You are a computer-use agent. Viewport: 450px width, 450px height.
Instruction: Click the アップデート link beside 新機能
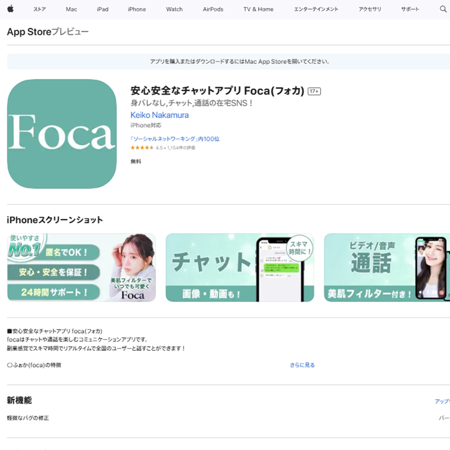tap(442, 401)
